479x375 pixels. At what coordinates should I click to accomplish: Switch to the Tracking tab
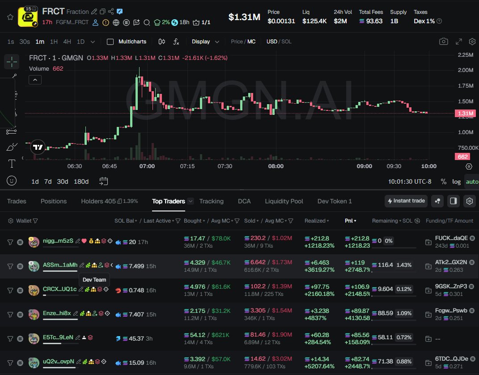pos(212,201)
